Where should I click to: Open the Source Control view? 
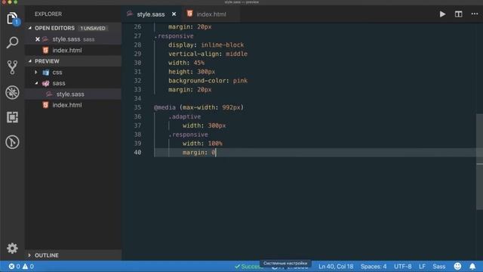tap(12, 67)
